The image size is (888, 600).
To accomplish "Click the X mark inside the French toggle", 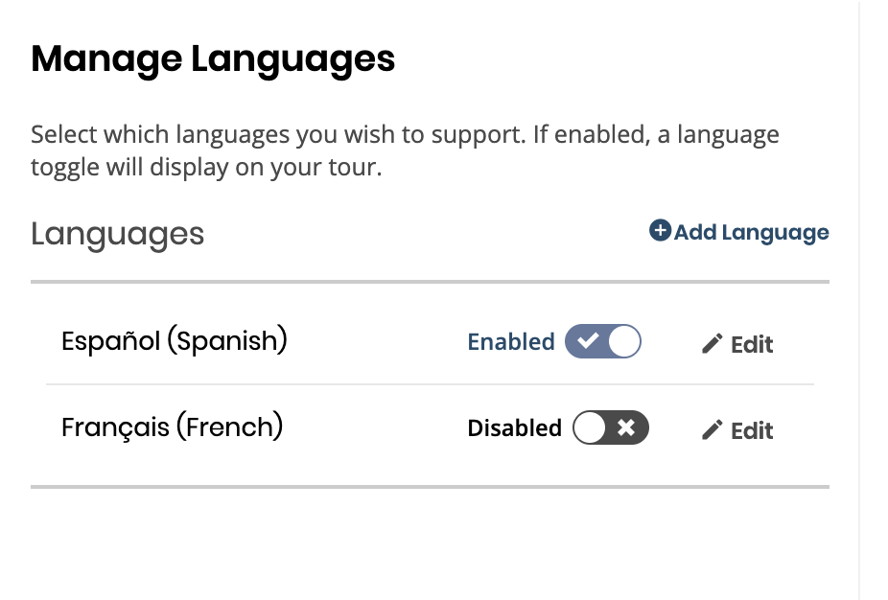I will [626, 427].
